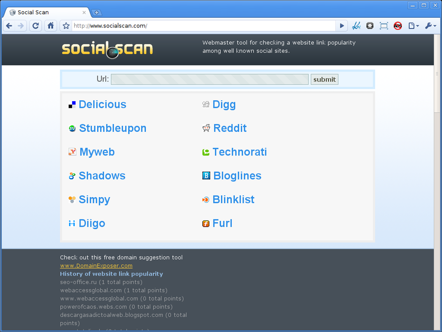
Task: Open the Bloglines link
Action: 237,176
